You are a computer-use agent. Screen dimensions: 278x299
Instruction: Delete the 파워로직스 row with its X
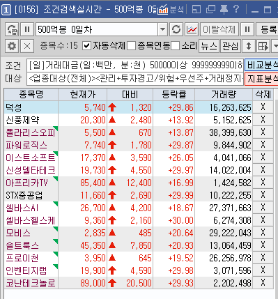click(263, 145)
